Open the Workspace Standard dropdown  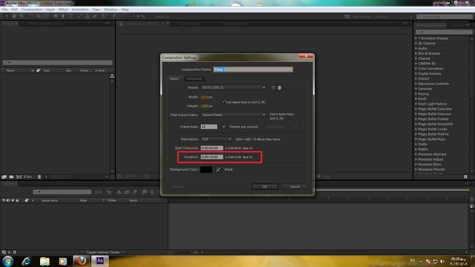tap(393, 17)
